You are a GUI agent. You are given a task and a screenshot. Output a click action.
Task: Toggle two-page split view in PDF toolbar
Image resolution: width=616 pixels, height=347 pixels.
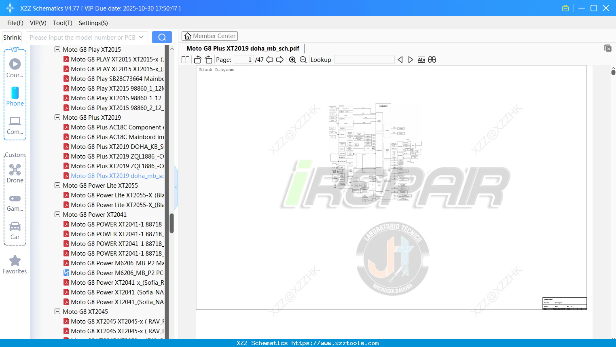coord(186,60)
